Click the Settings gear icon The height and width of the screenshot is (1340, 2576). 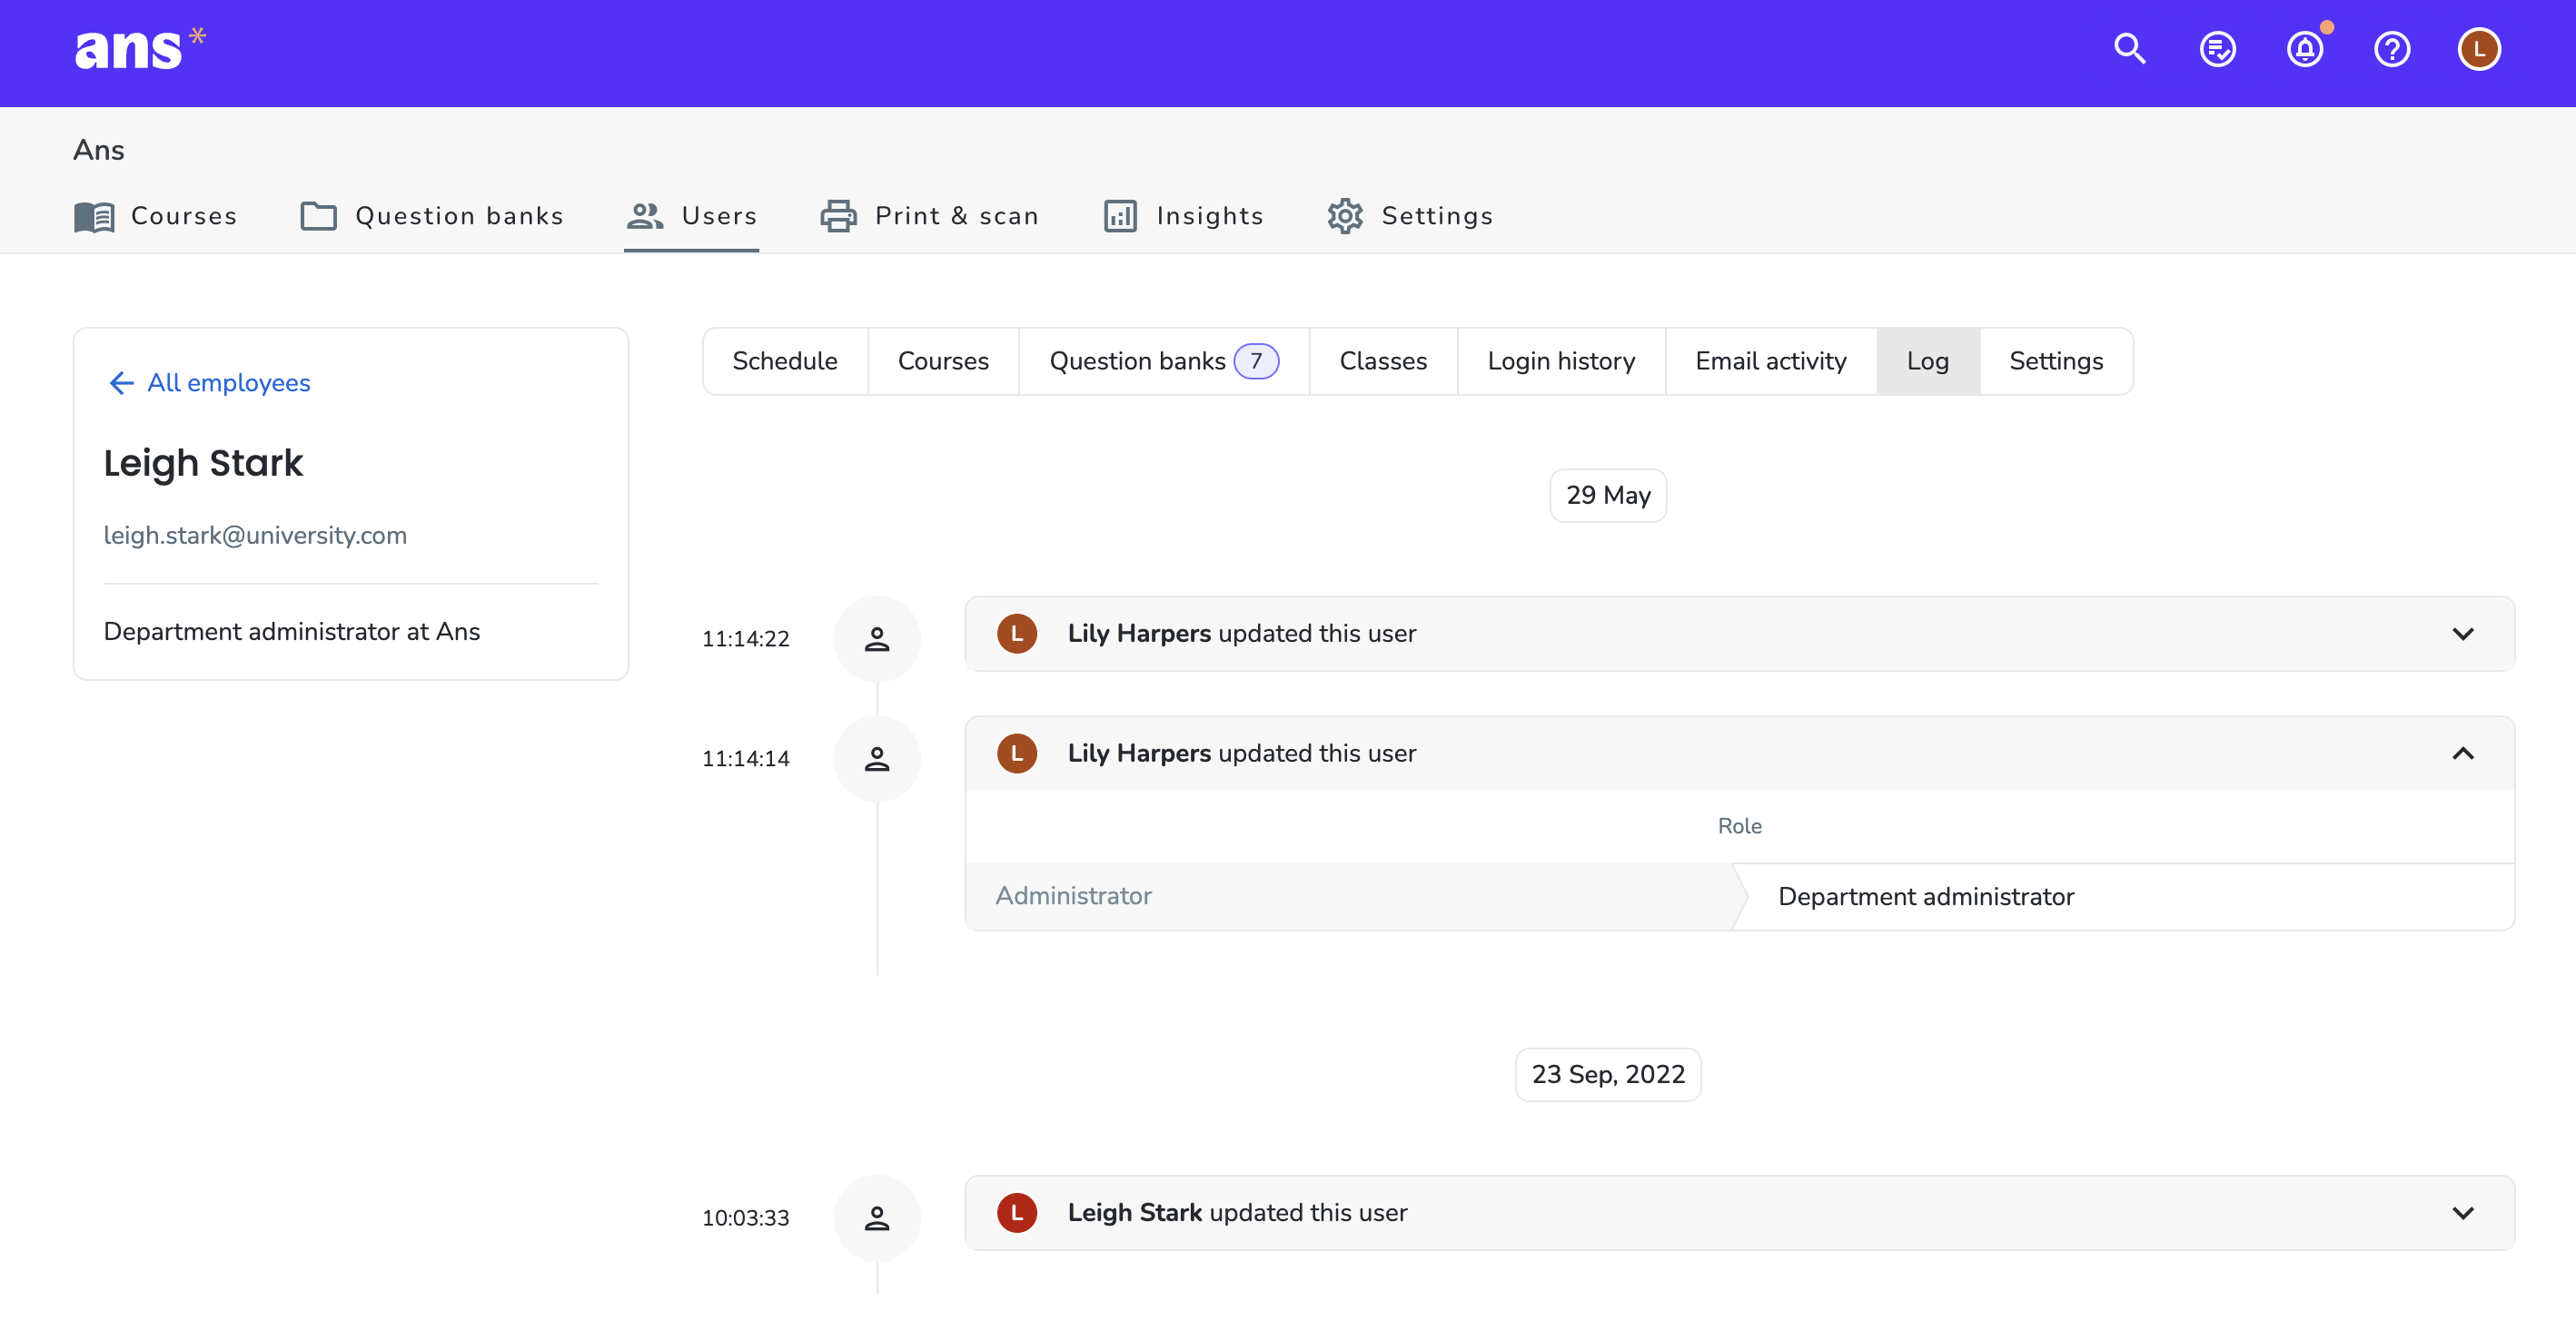click(1345, 216)
